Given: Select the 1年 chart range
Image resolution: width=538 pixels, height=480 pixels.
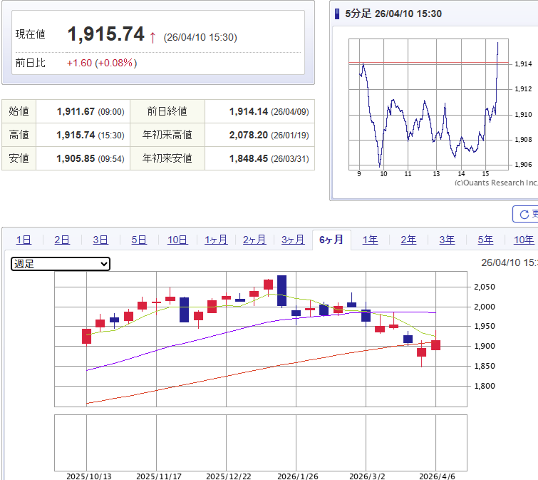Looking at the screenshot, I should pos(370,240).
